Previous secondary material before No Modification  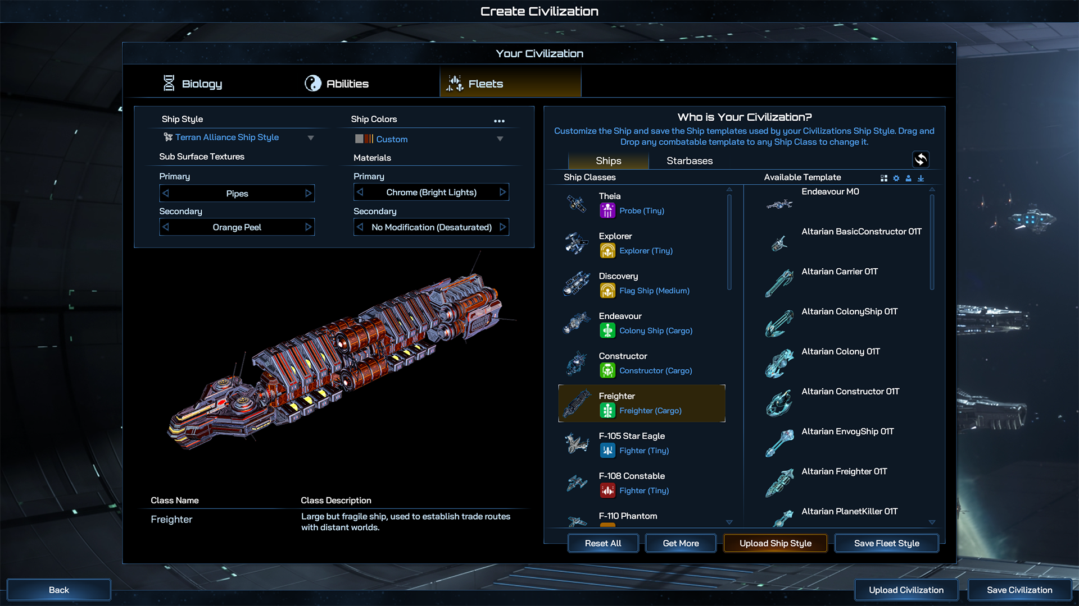coord(360,227)
